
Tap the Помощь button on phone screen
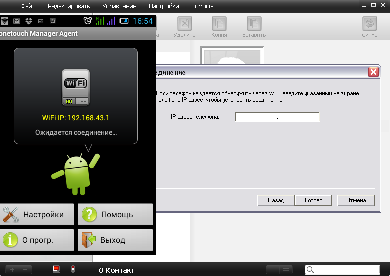115,214
